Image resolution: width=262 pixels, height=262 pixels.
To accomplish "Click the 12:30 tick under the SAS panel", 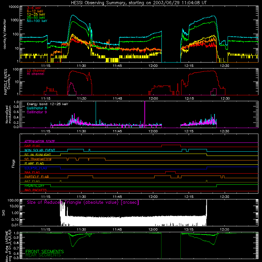I will pyautogui.click(x=225, y=230).
